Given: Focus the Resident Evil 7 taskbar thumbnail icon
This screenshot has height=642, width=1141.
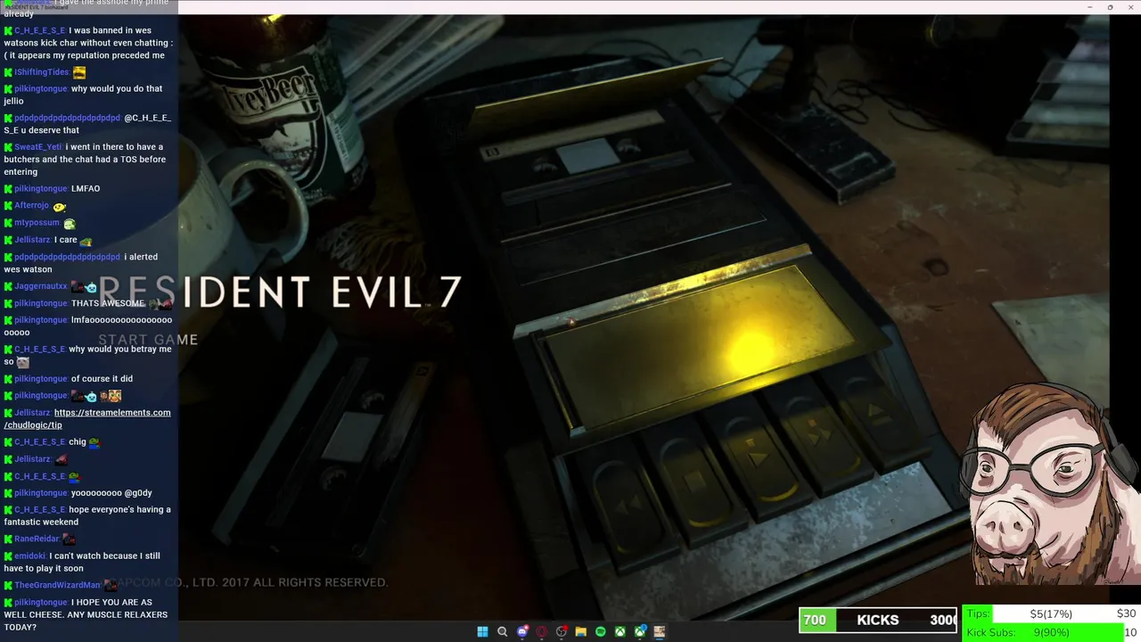Looking at the screenshot, I should pyautogui.click(x=660, y=631).
